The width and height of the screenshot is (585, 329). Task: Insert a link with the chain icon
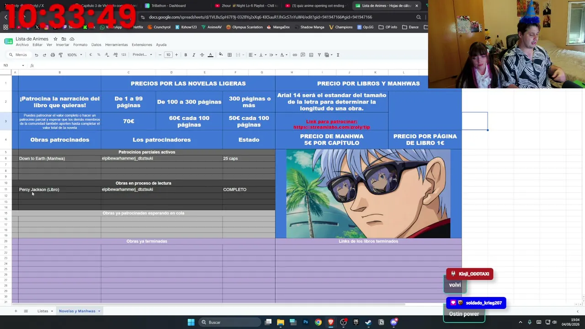point(295,55)
